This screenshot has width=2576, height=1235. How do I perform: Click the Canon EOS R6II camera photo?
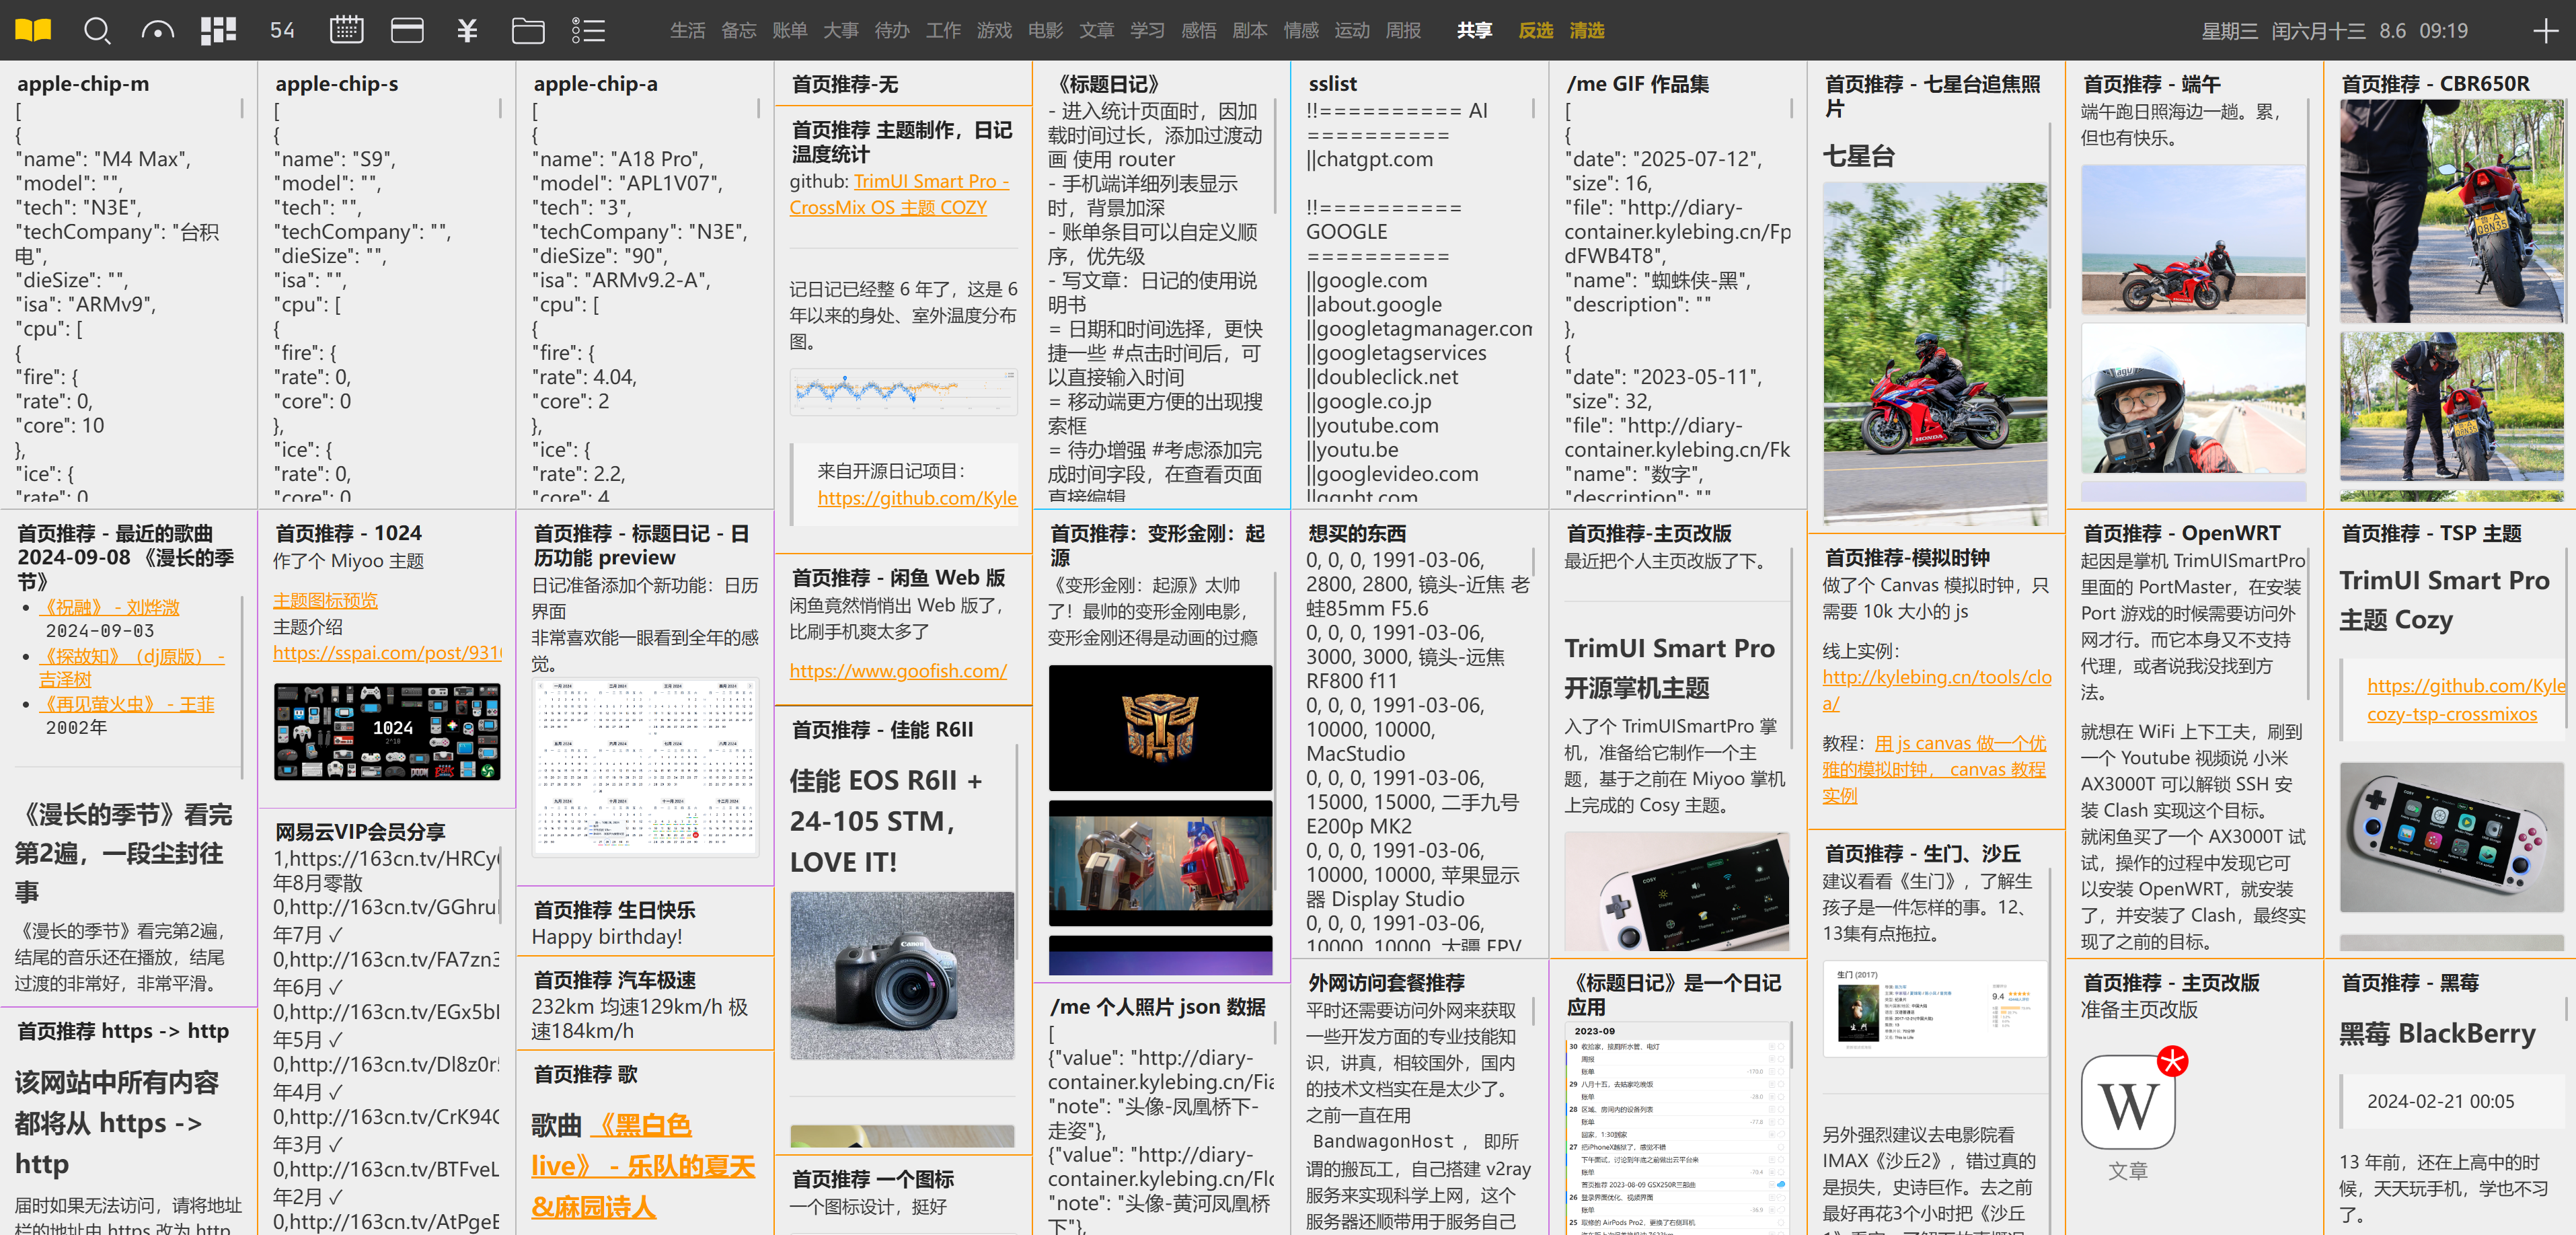[x=901, y=975]
